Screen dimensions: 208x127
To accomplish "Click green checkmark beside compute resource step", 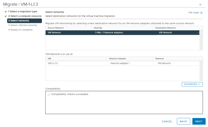I will 6,16.
